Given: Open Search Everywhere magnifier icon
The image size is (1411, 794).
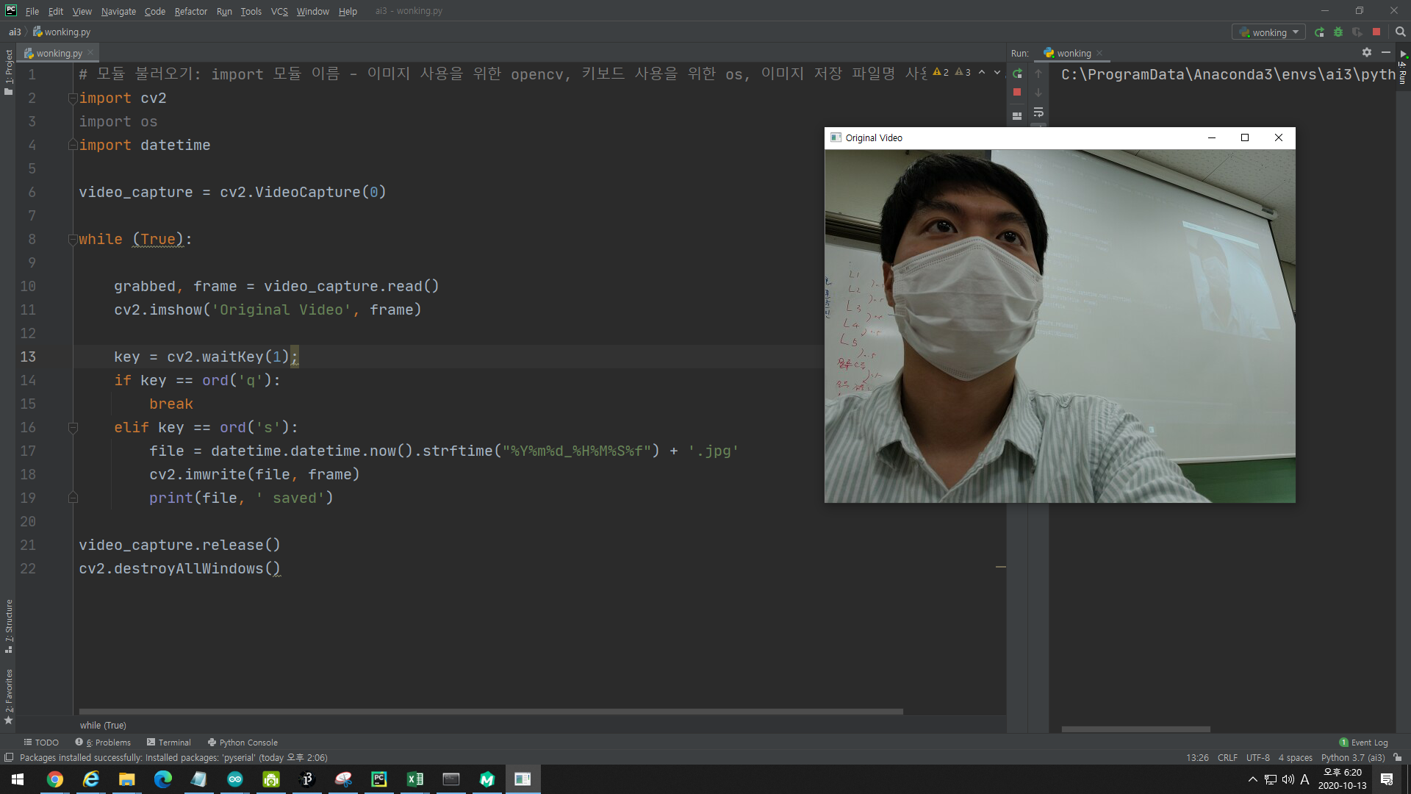Looking at the screenshot, I should 1400,32.
